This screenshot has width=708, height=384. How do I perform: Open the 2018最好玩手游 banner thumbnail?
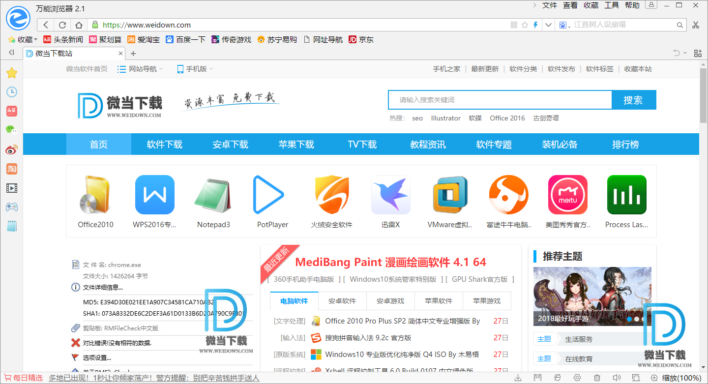(x=592, y=296)
